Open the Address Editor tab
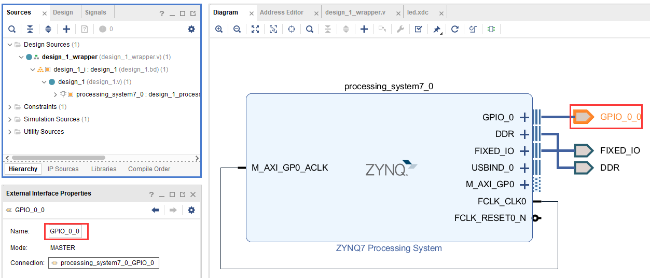 (282, 12)
